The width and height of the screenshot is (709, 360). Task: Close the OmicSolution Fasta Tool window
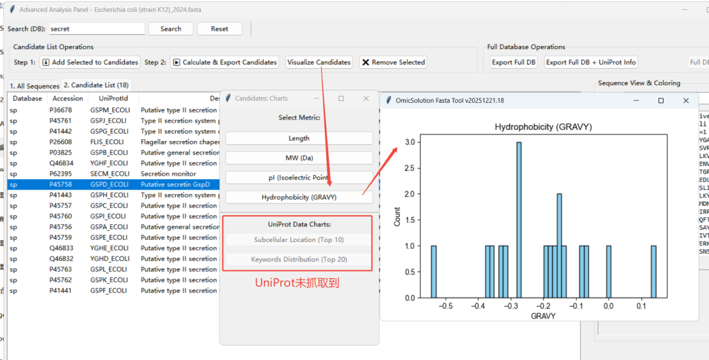(x=686, y=101)
